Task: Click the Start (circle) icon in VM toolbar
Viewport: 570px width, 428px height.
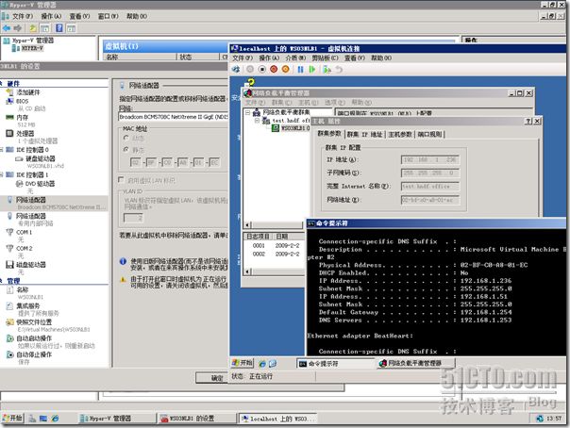Action: pyautogui.click(x=250, y=69)
